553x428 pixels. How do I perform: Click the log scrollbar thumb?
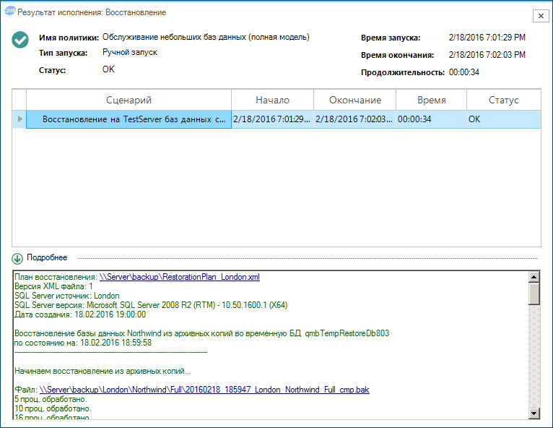coord(534,294)
